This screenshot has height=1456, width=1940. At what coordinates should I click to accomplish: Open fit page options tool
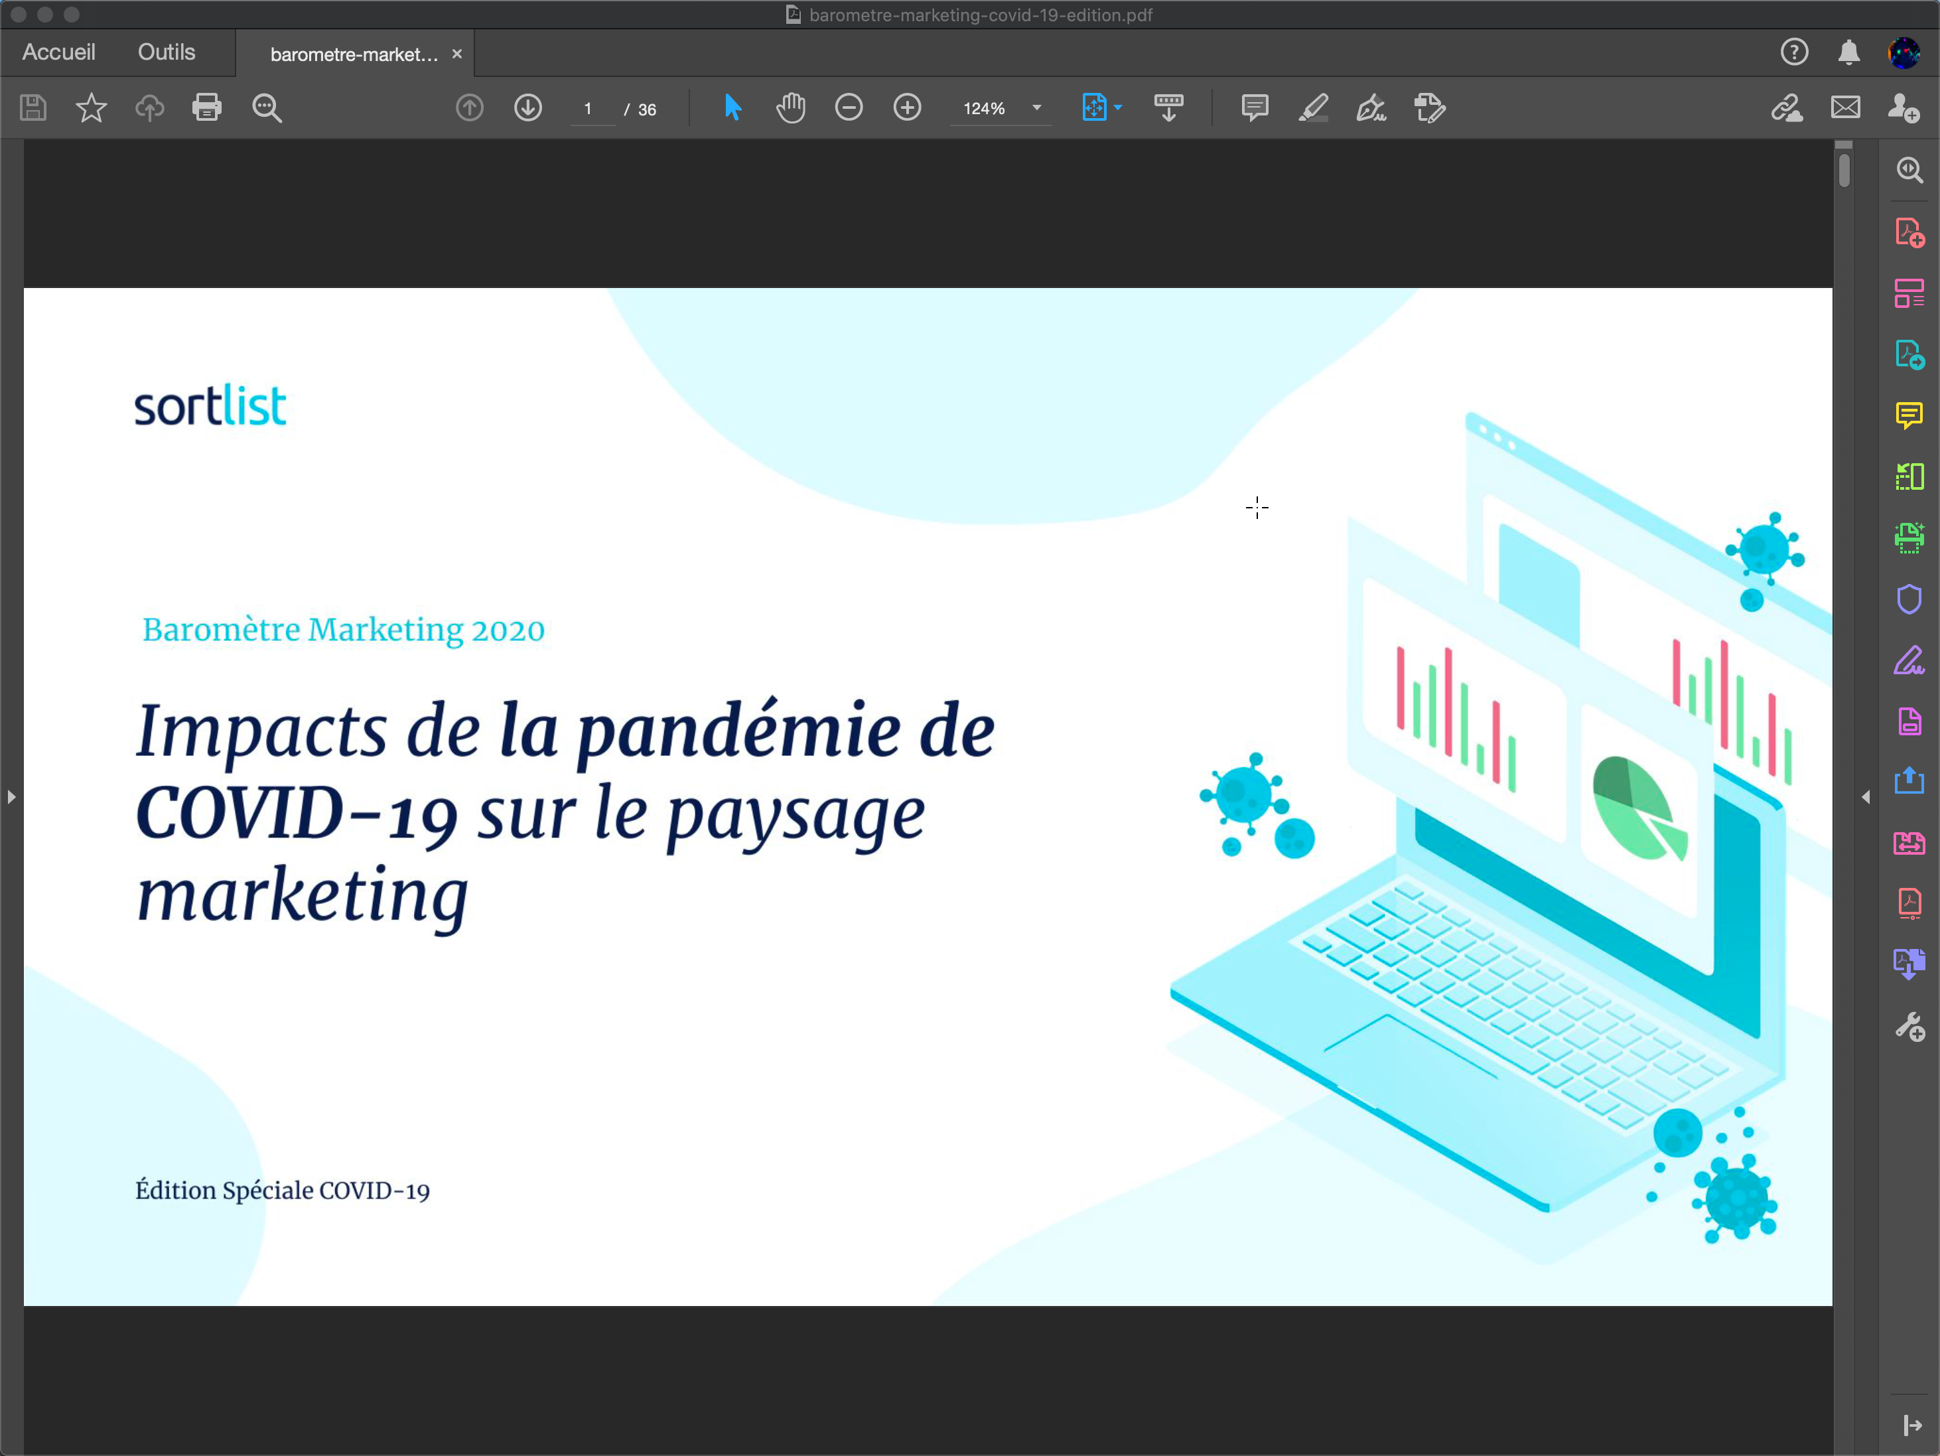click(1101, 108)
